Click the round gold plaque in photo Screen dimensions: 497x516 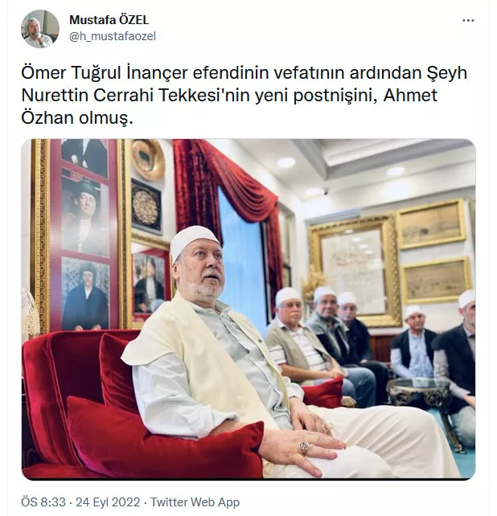click(148, 159)
